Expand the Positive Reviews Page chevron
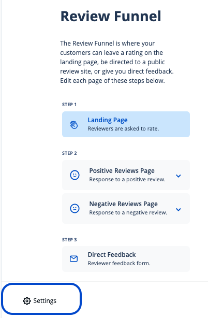This screenshot has height=318, width=208. click(x=178, y=176)
